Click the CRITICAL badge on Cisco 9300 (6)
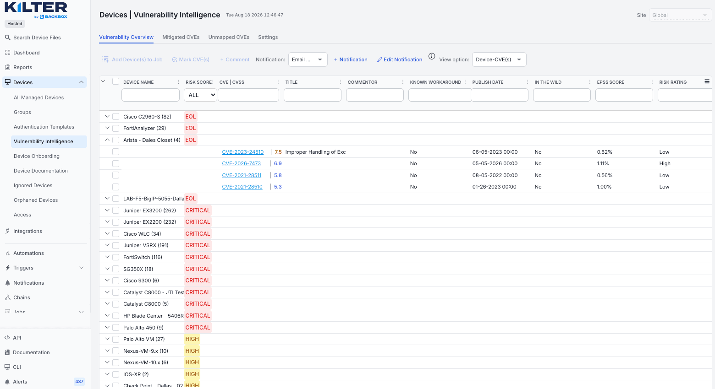The width and height of the screenshot is (715, 389). 198,281
